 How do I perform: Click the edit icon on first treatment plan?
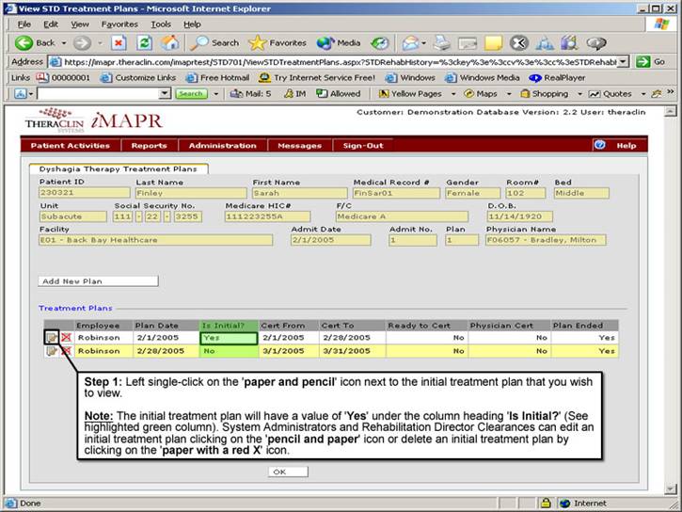coord(51,337)
